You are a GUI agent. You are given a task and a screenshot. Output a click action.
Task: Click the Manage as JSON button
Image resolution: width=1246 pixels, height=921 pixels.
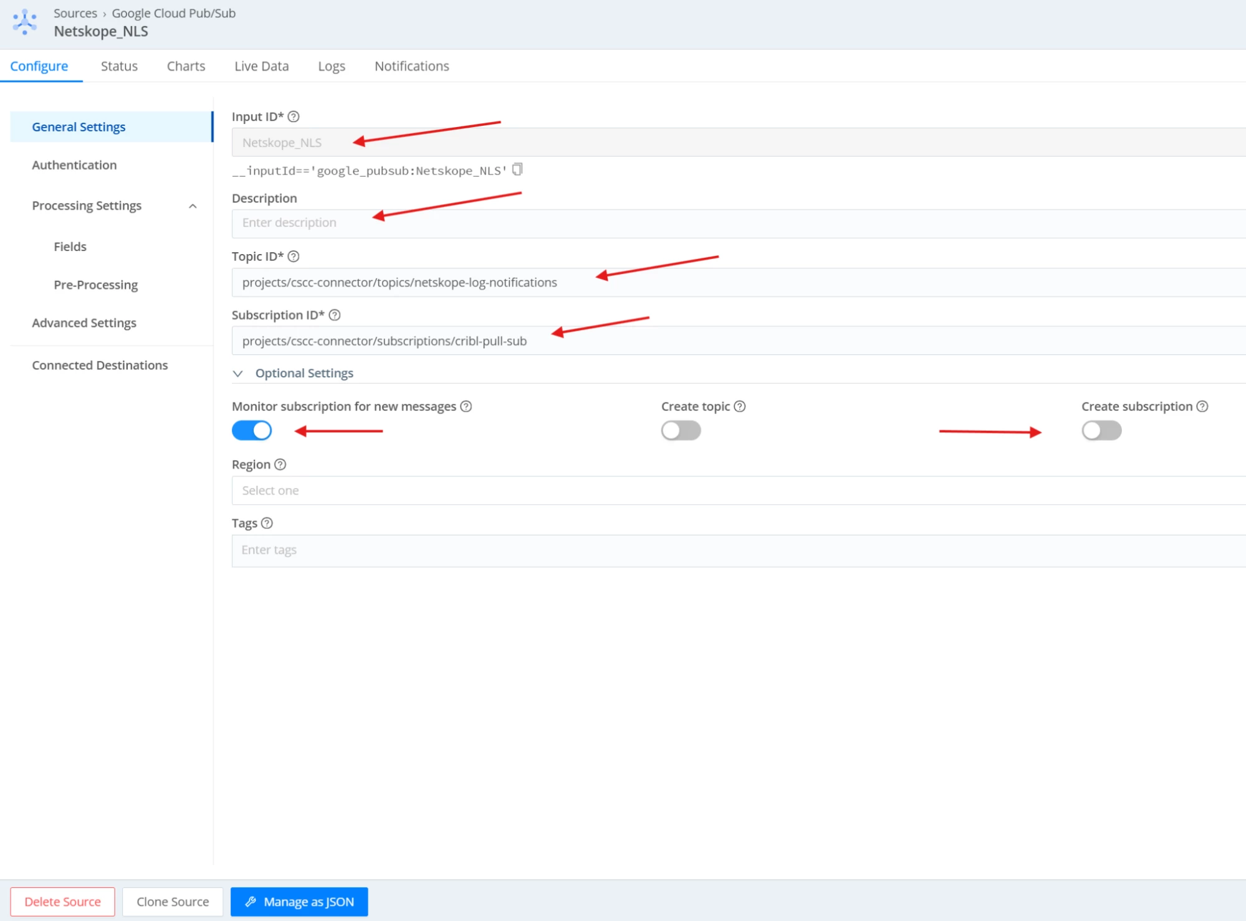click(x=299, y=902)
